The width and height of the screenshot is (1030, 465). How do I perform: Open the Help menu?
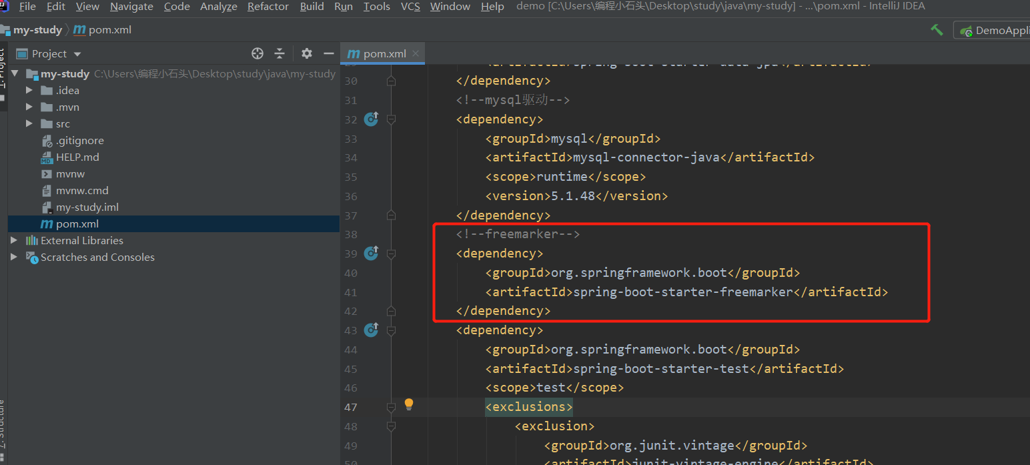[492, 7]
